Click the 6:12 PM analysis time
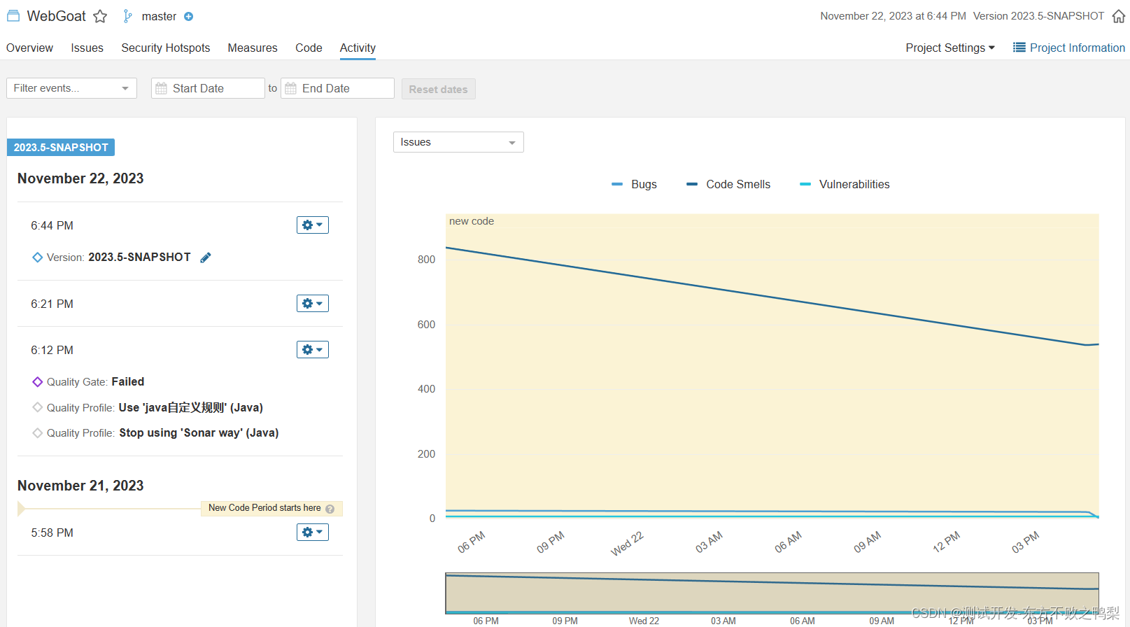The width and height of the screenshot is (1130, 627). (x=52, y=350)
